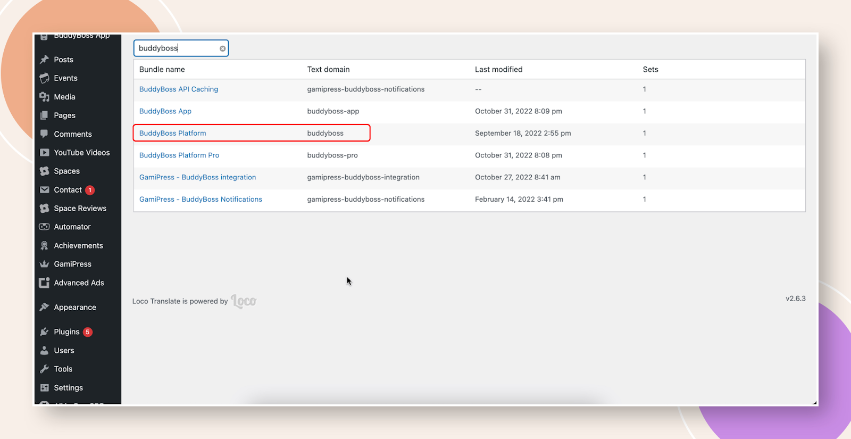
Task: Click the Plugins plug icon
Action: pyautogui.click(x=45, y=332)
